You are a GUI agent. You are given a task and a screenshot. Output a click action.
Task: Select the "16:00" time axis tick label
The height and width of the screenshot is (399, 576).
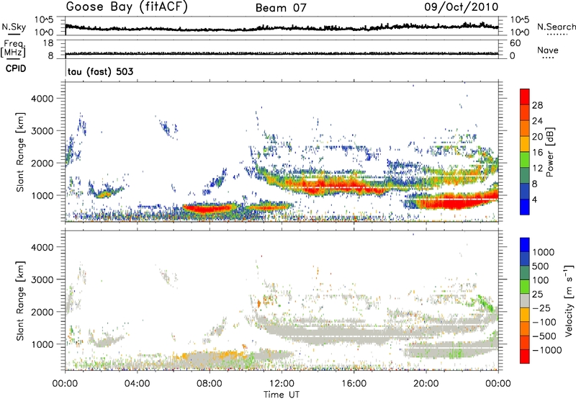(x=354, y=384)
